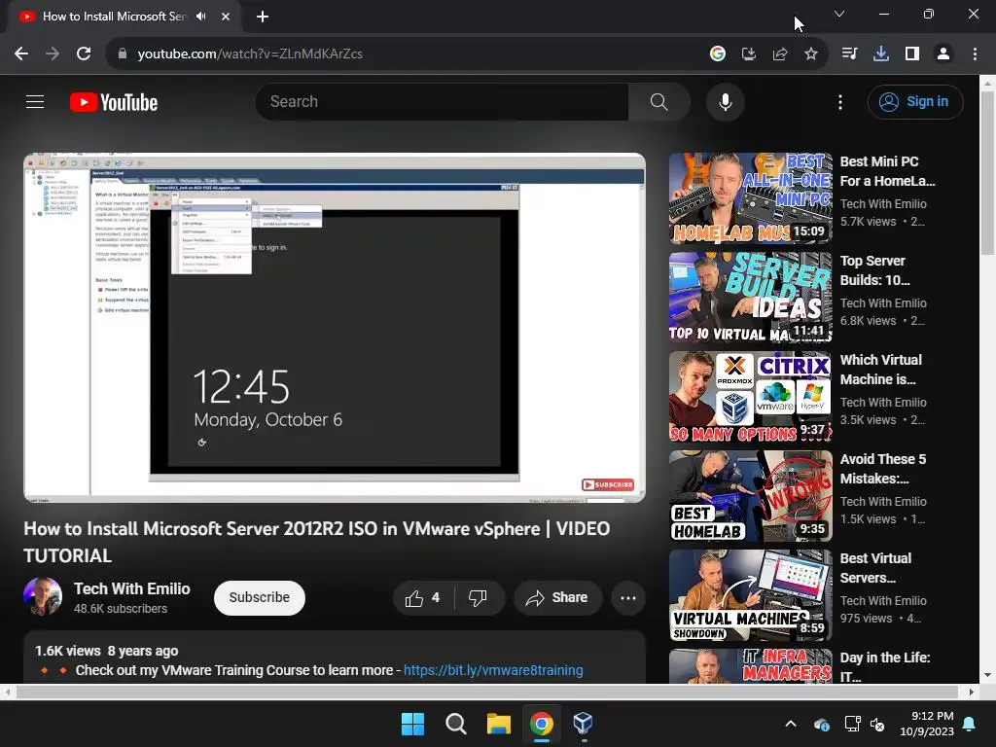Sign in to YouTube
996x747 pixels.
click(x=915, y=101)
